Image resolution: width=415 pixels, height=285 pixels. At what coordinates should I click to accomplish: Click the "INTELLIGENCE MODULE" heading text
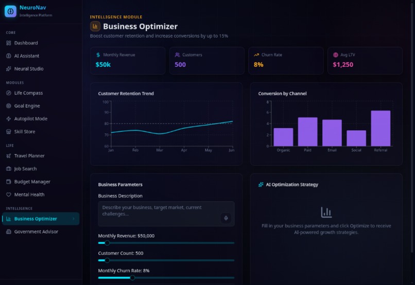click(x=116, y=17)
